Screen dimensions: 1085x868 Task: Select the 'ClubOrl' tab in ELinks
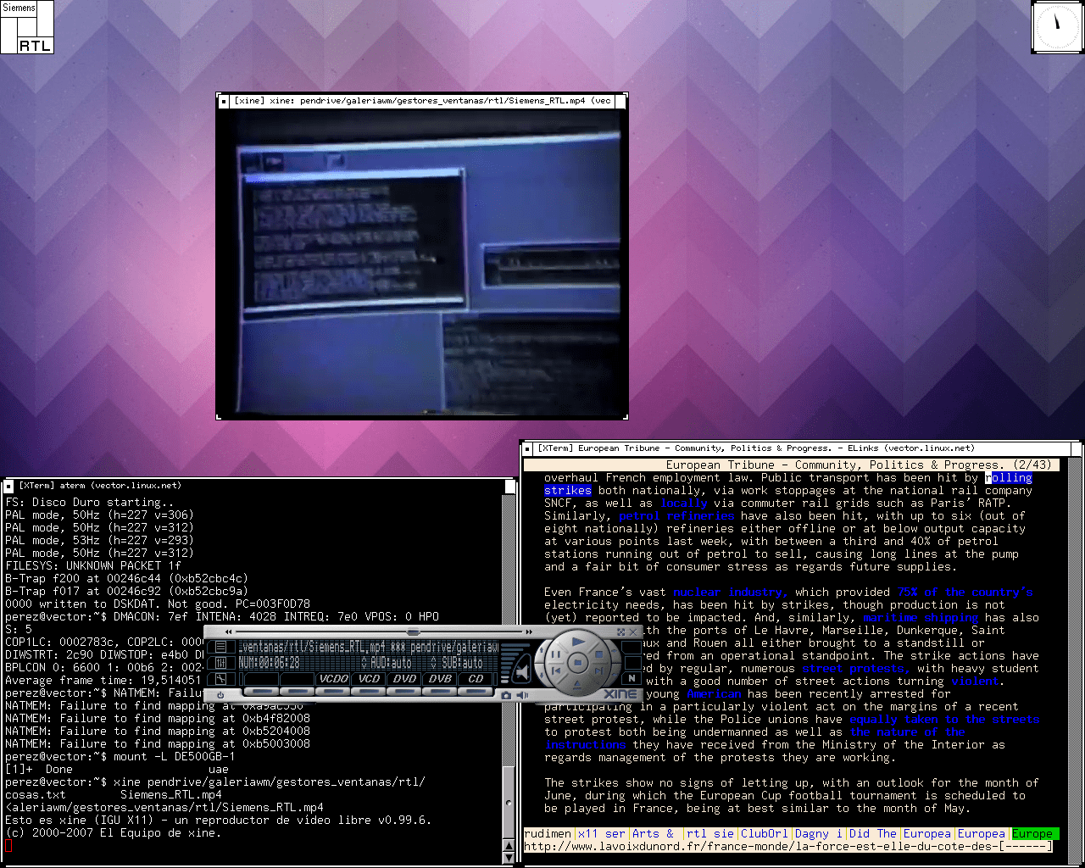click(x=764, y=833)
